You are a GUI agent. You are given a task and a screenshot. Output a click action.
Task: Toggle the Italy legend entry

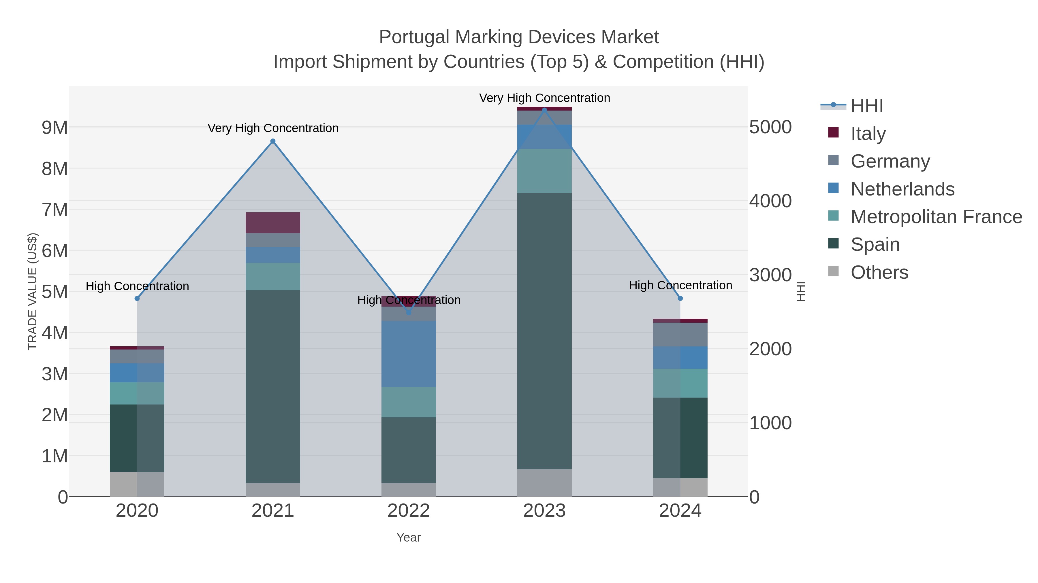coord(857,133)
